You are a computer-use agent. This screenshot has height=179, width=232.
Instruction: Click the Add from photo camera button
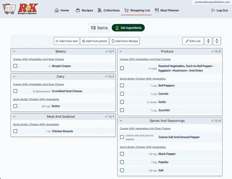coord(94,41)
